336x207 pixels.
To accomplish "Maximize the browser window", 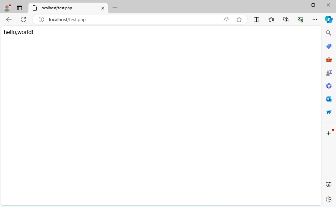I will 313,5.
